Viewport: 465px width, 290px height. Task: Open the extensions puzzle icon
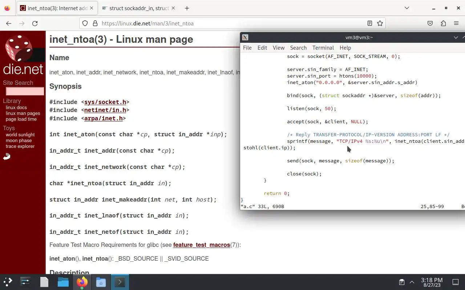443,23
